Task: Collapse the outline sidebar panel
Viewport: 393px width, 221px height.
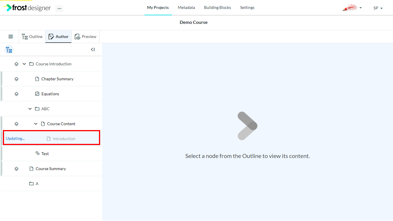Action: [93, 49]
